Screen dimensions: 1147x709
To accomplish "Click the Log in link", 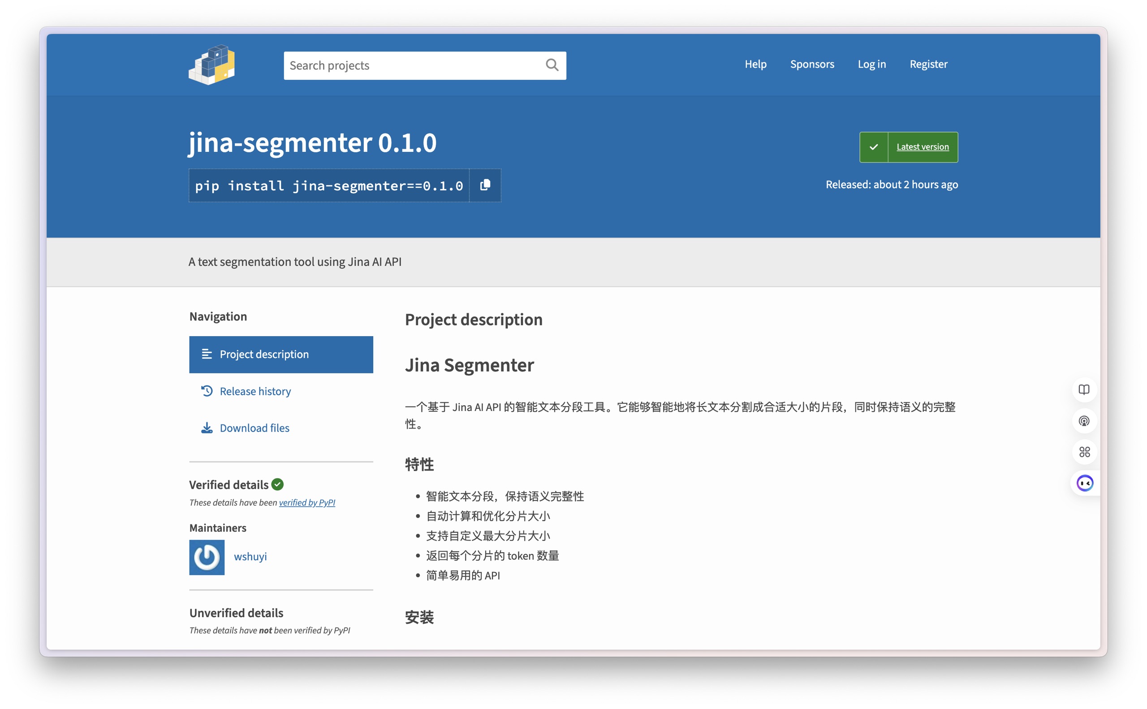I will pos(871,64).
